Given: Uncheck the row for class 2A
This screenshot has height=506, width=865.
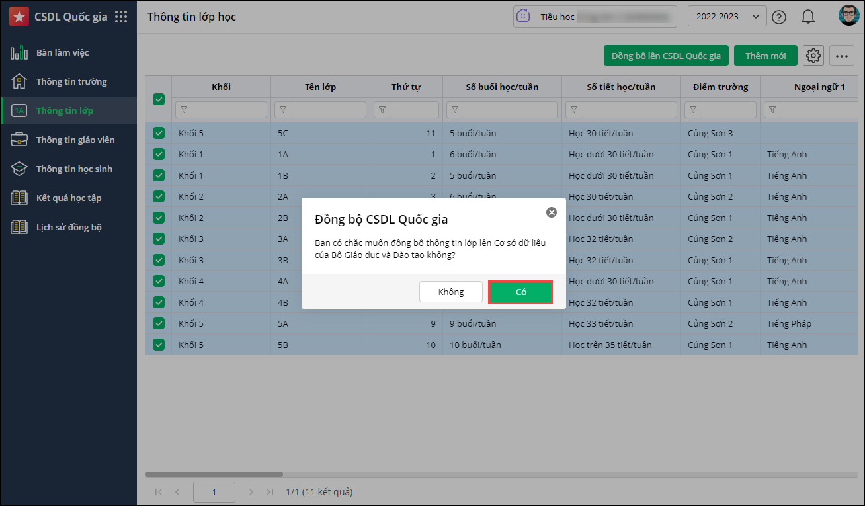Looking at the screenshot, I should tap(159, 196).
